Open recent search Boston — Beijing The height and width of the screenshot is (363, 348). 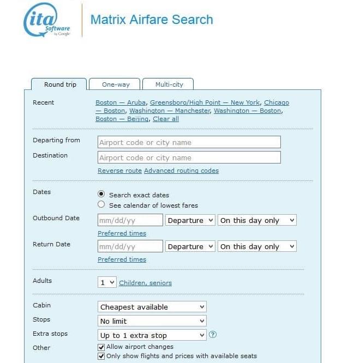tap(122, 119)
